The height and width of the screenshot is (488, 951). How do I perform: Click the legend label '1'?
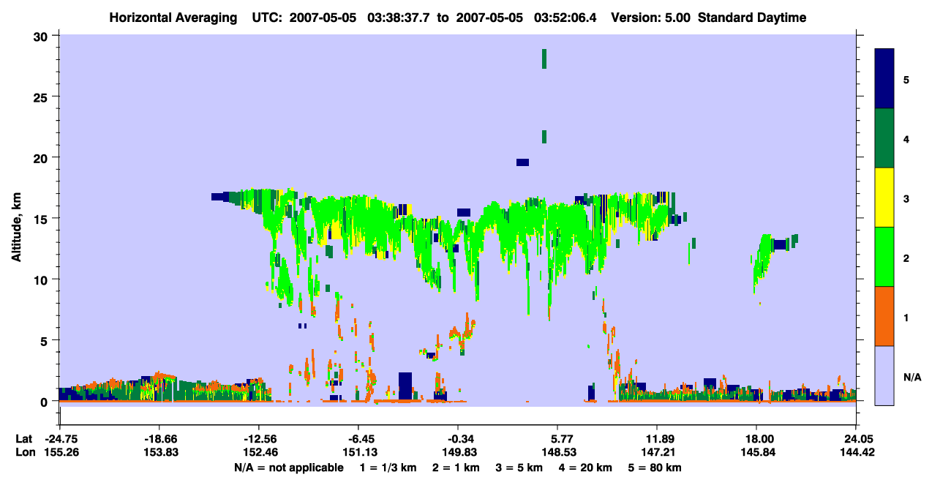906,318
